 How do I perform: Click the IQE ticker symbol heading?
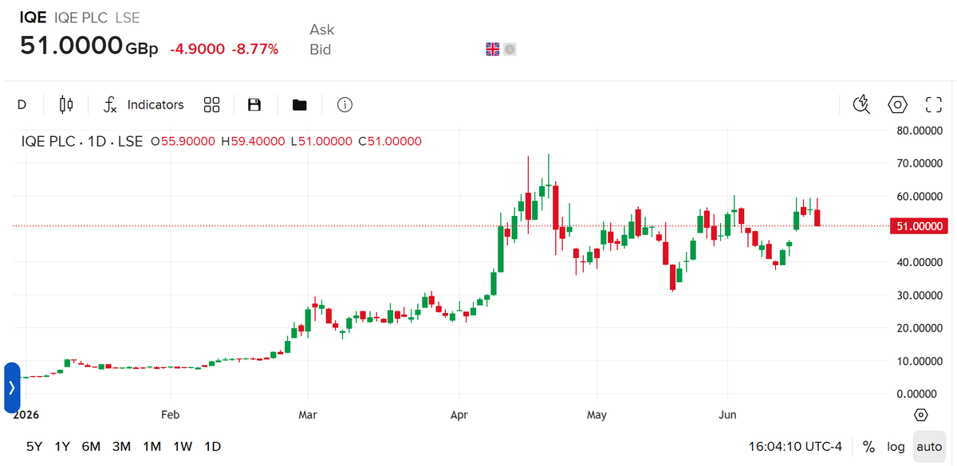pos(33,18)
